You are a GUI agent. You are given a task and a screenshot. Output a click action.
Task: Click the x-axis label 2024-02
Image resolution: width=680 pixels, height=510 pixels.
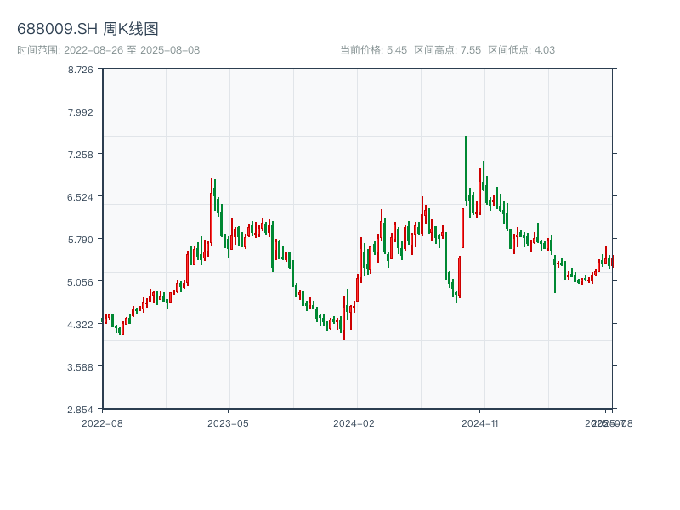click(354, 423)
